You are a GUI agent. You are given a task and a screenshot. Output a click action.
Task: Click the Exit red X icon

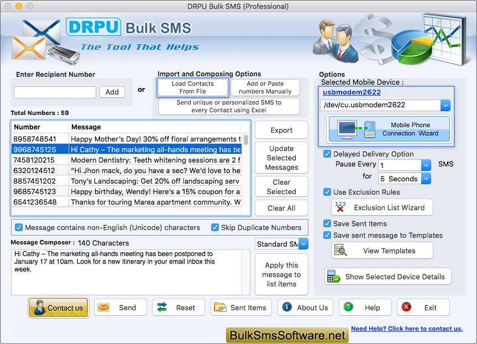coord(406,307)
